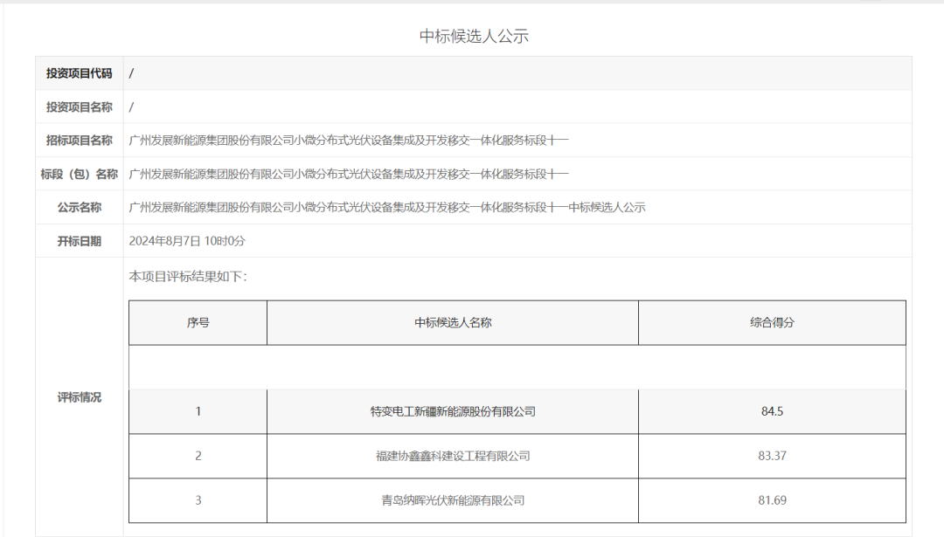Click the announcement name ending in 中标候选人公示
This screenshot has width=944, height=537.
click(386, 208)
